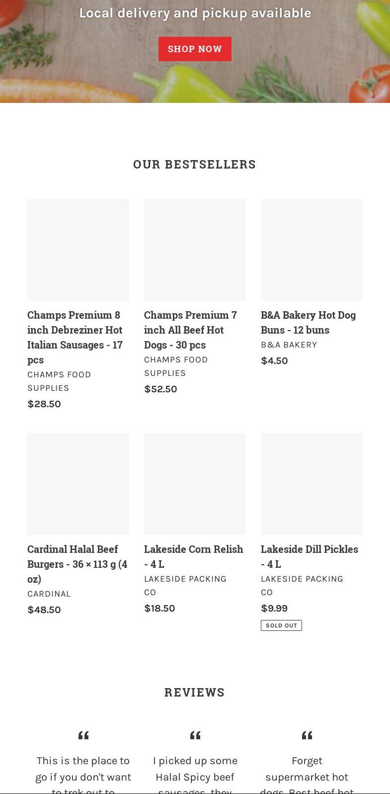
Task: Click the Sold Out badge
Action: [281, 625]
